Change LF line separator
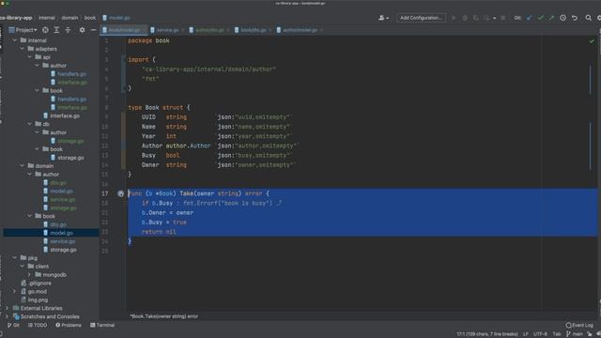The width and height of the screenshot is (601, 338). tap(526, 334)
